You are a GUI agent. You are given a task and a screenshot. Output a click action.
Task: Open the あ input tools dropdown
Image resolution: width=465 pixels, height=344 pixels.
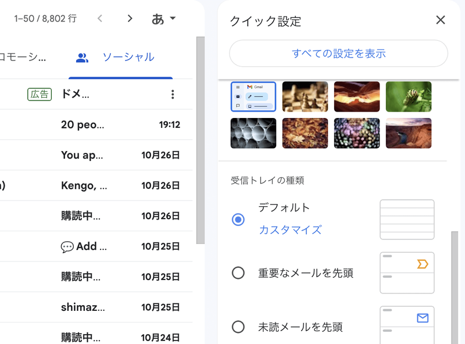[x=164, y=19]
